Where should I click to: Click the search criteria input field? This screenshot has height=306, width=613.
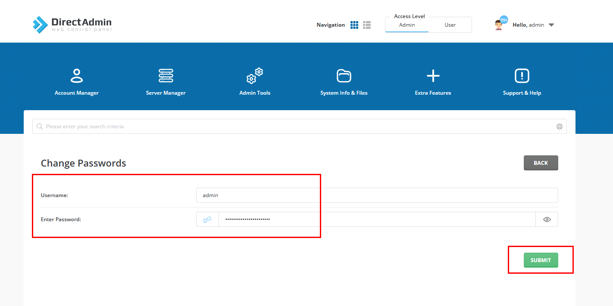click(300, 127)
